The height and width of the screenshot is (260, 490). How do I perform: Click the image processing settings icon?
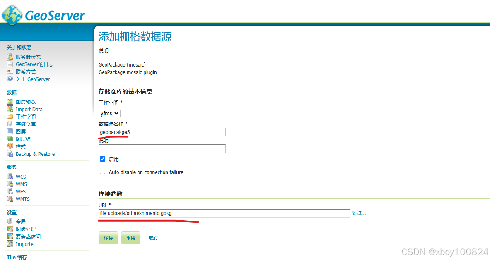click(x=10, y=229)
